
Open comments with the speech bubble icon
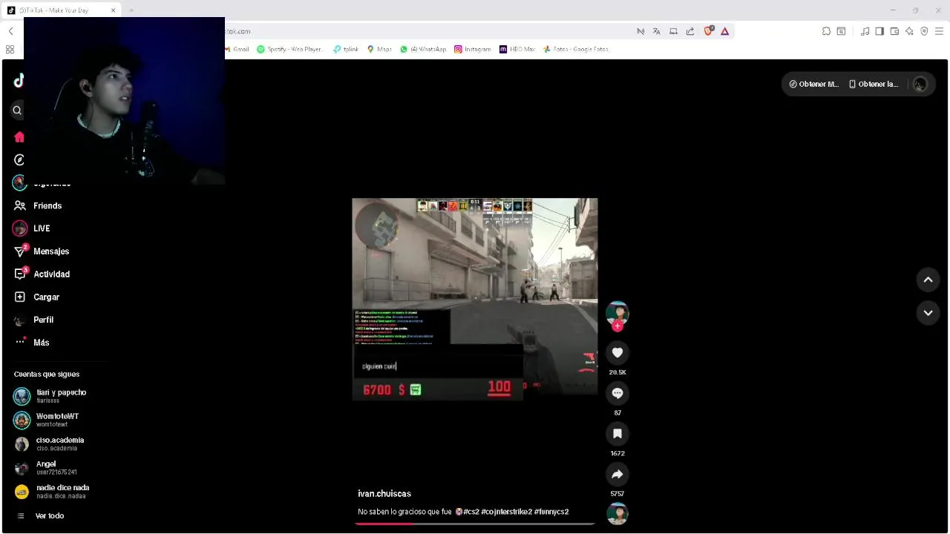pyautogui.click(x=617, y=393)
